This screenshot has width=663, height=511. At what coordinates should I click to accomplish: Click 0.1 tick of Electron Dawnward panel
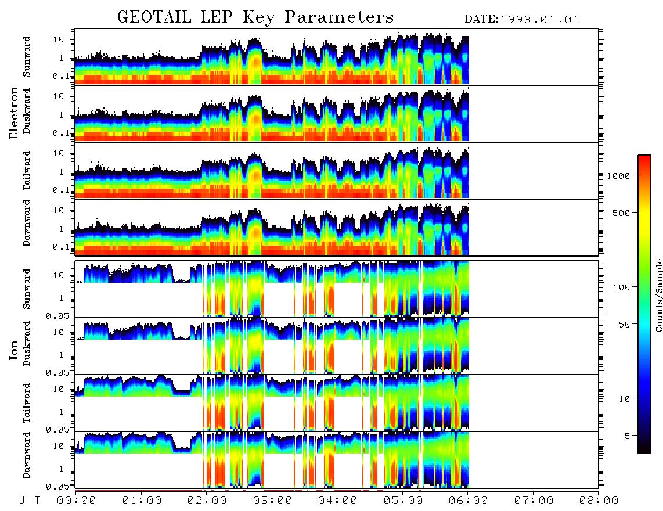(62, 247)
